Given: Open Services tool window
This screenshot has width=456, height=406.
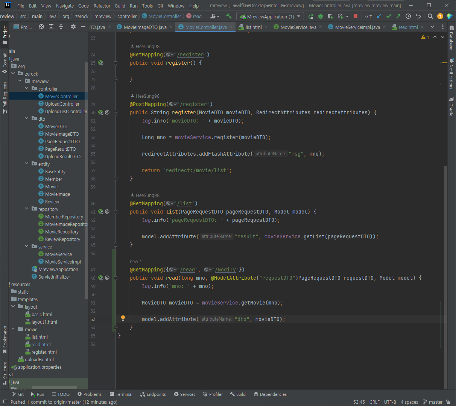Looking at the screenshot, I should 184,394.
